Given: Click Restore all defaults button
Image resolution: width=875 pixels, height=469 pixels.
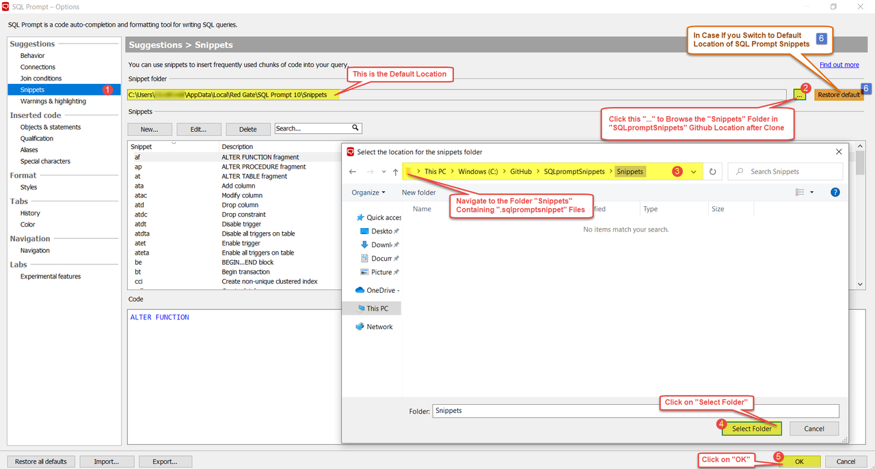Looking at the screenshot, I should [x=41, y=461].
